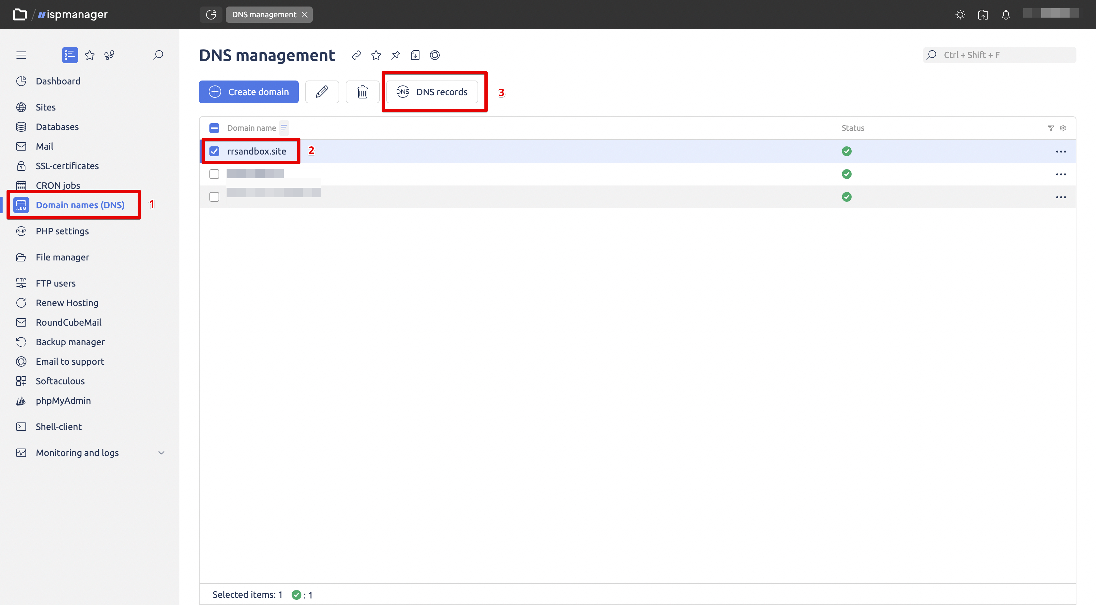Uncheck the rrsandbox.site checkbox

(214, 151)
